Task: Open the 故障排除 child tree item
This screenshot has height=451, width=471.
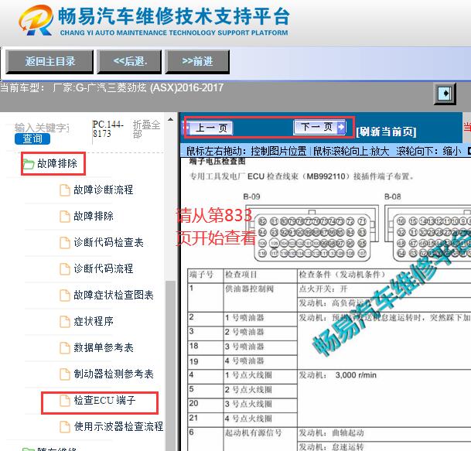Action: (x=94, y=216)
